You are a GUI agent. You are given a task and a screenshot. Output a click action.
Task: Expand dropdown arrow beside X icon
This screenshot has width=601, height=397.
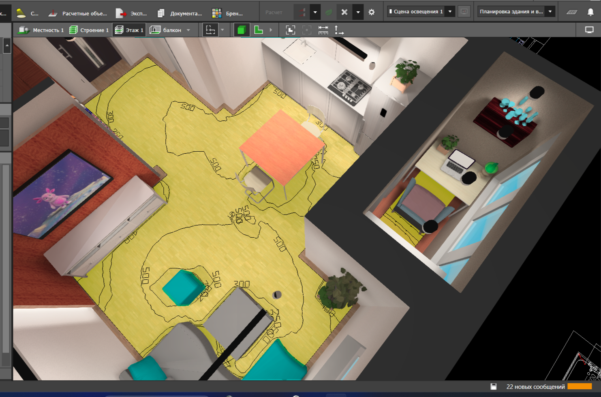(x=358, y=12)
